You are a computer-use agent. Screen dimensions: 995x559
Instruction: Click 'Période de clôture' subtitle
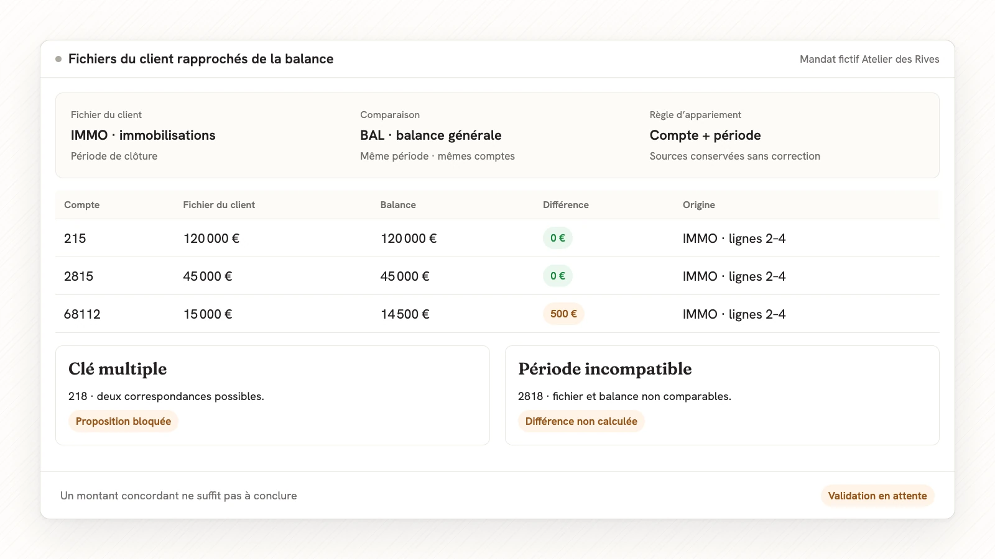pyautogui.click(x=114, y=156)
